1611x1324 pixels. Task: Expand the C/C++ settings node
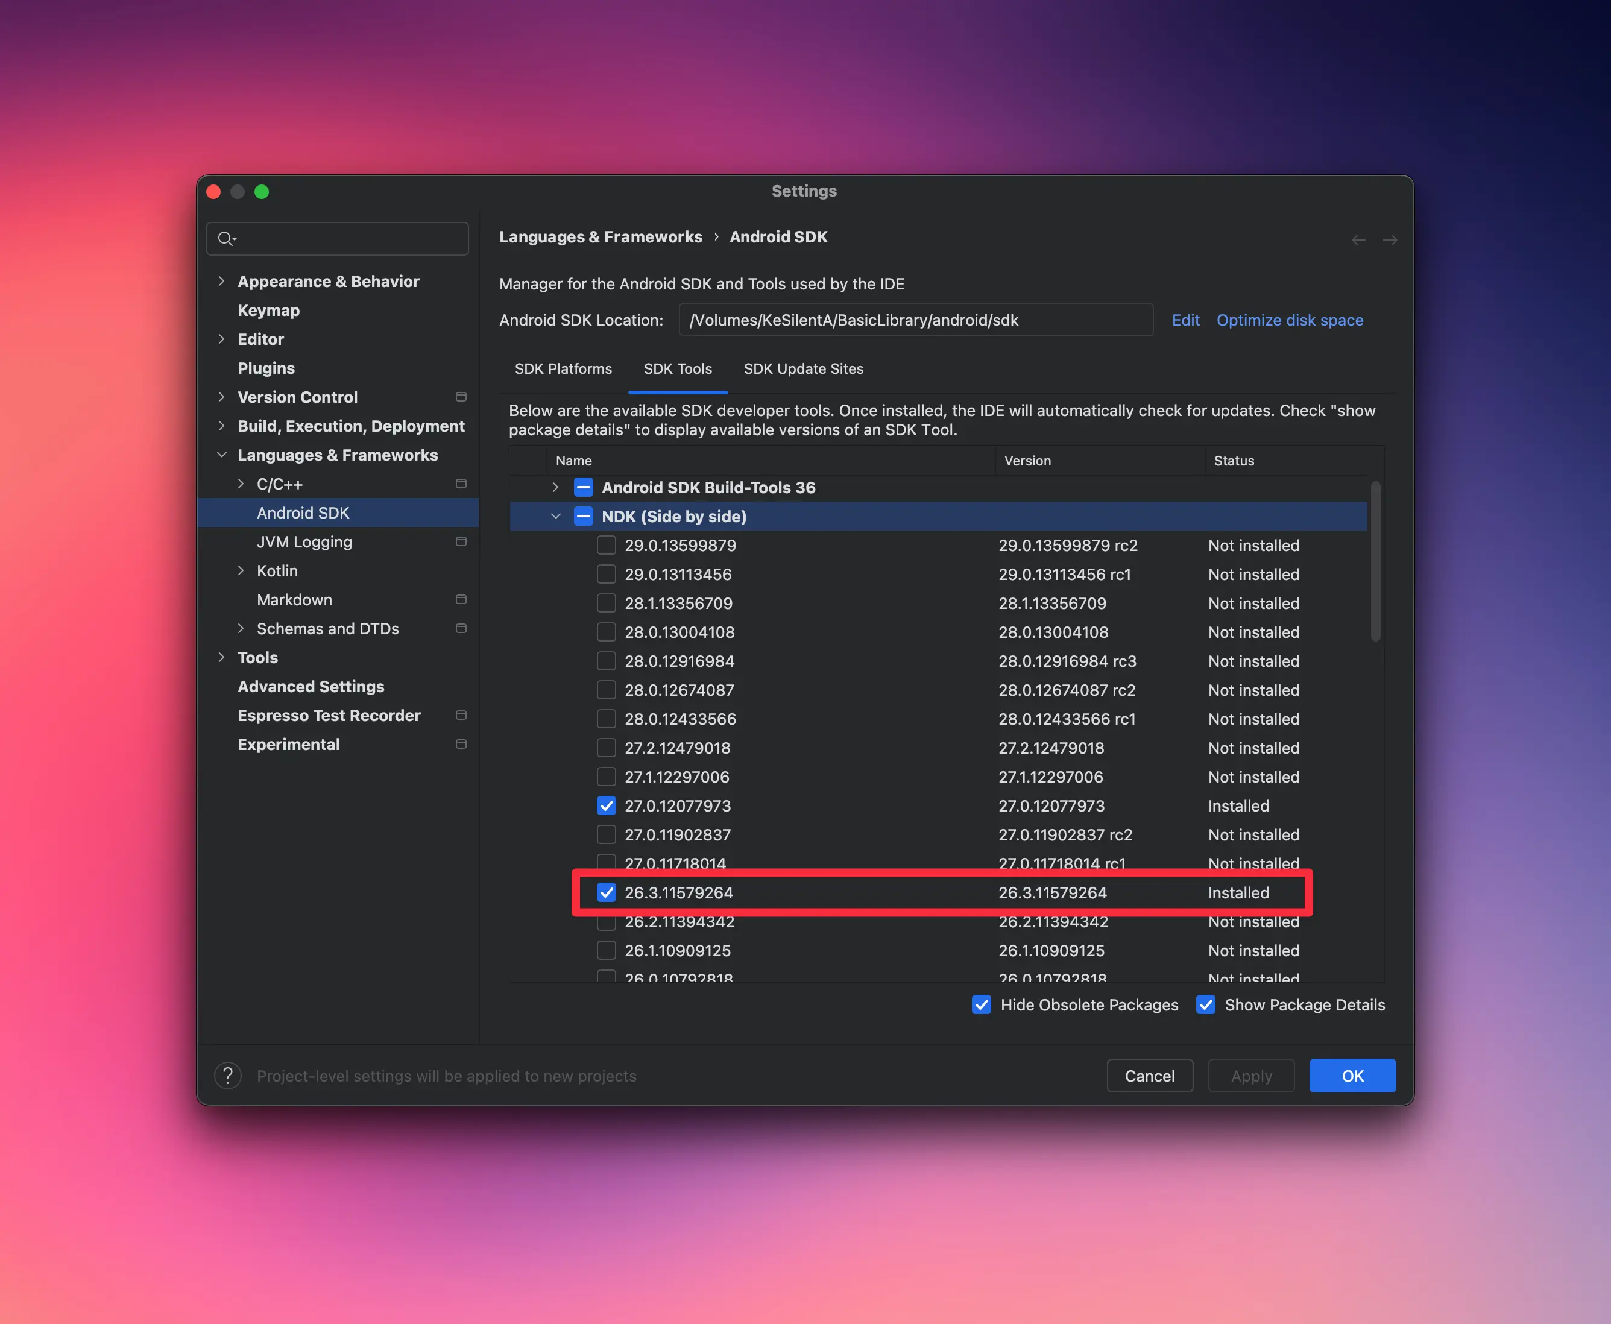click(241, 484)
